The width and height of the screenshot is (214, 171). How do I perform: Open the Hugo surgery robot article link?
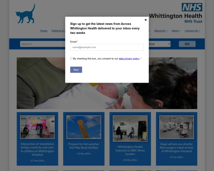177,147
